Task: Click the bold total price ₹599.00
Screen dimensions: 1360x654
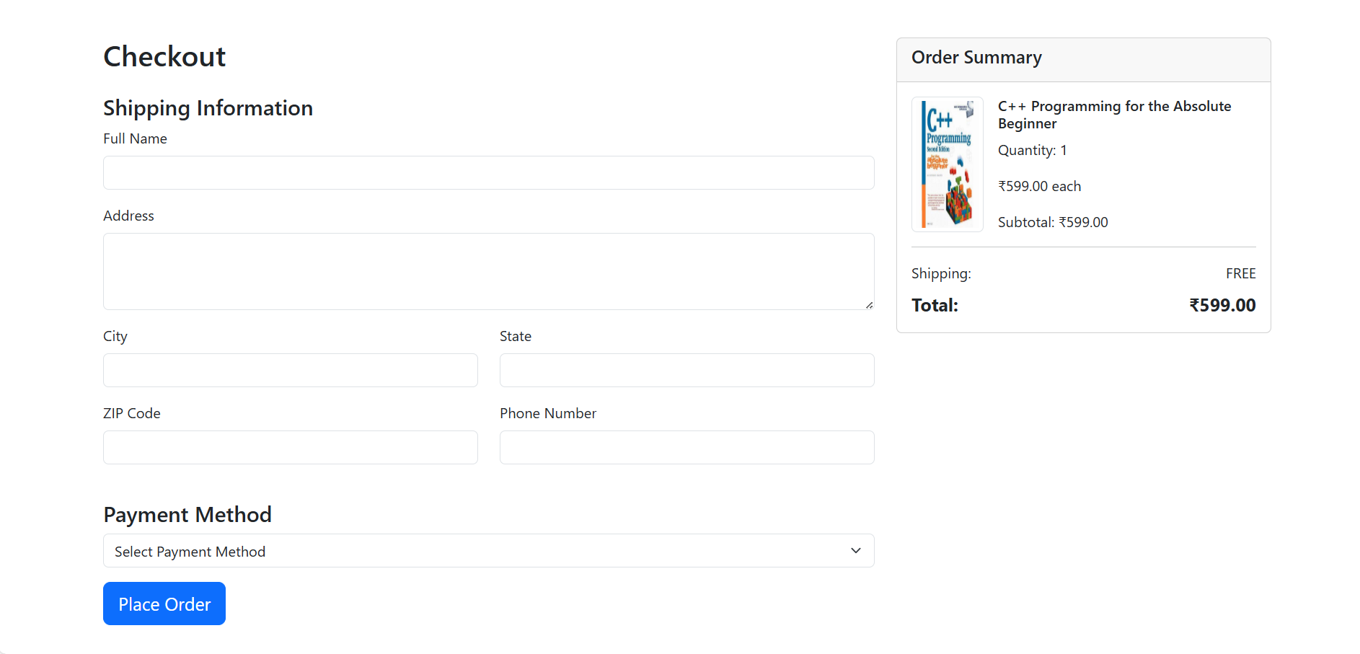Action: 1222,305
